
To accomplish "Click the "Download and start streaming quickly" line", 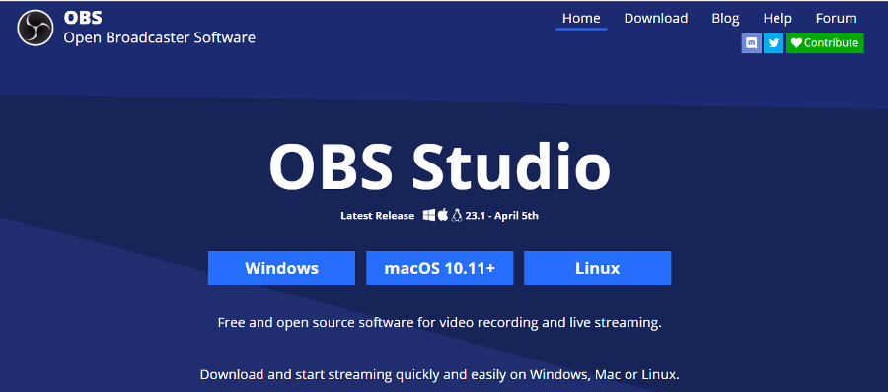I will point(439,374).
